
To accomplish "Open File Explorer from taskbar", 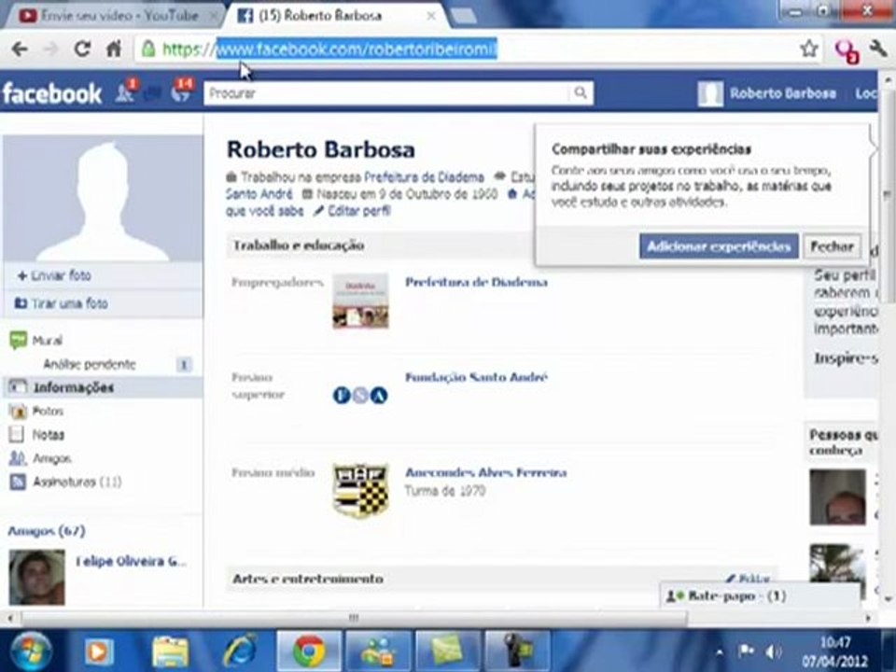I will tap(170, 651).
